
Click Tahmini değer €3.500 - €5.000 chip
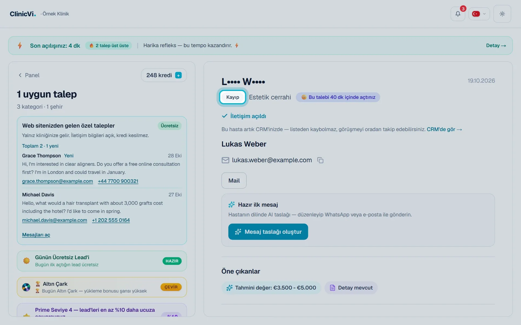tap(271, 288)
